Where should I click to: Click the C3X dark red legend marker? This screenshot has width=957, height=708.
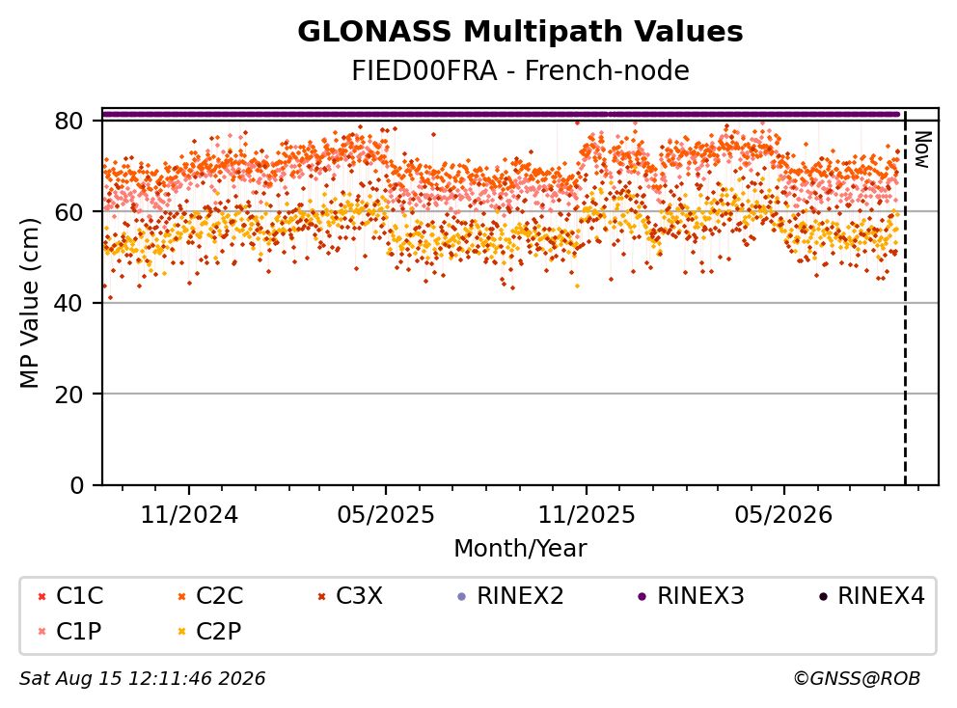321,596
